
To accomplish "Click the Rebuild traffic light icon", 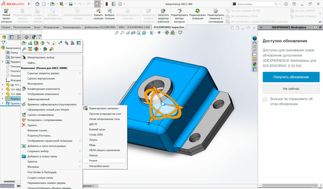I will coord(106,4).
